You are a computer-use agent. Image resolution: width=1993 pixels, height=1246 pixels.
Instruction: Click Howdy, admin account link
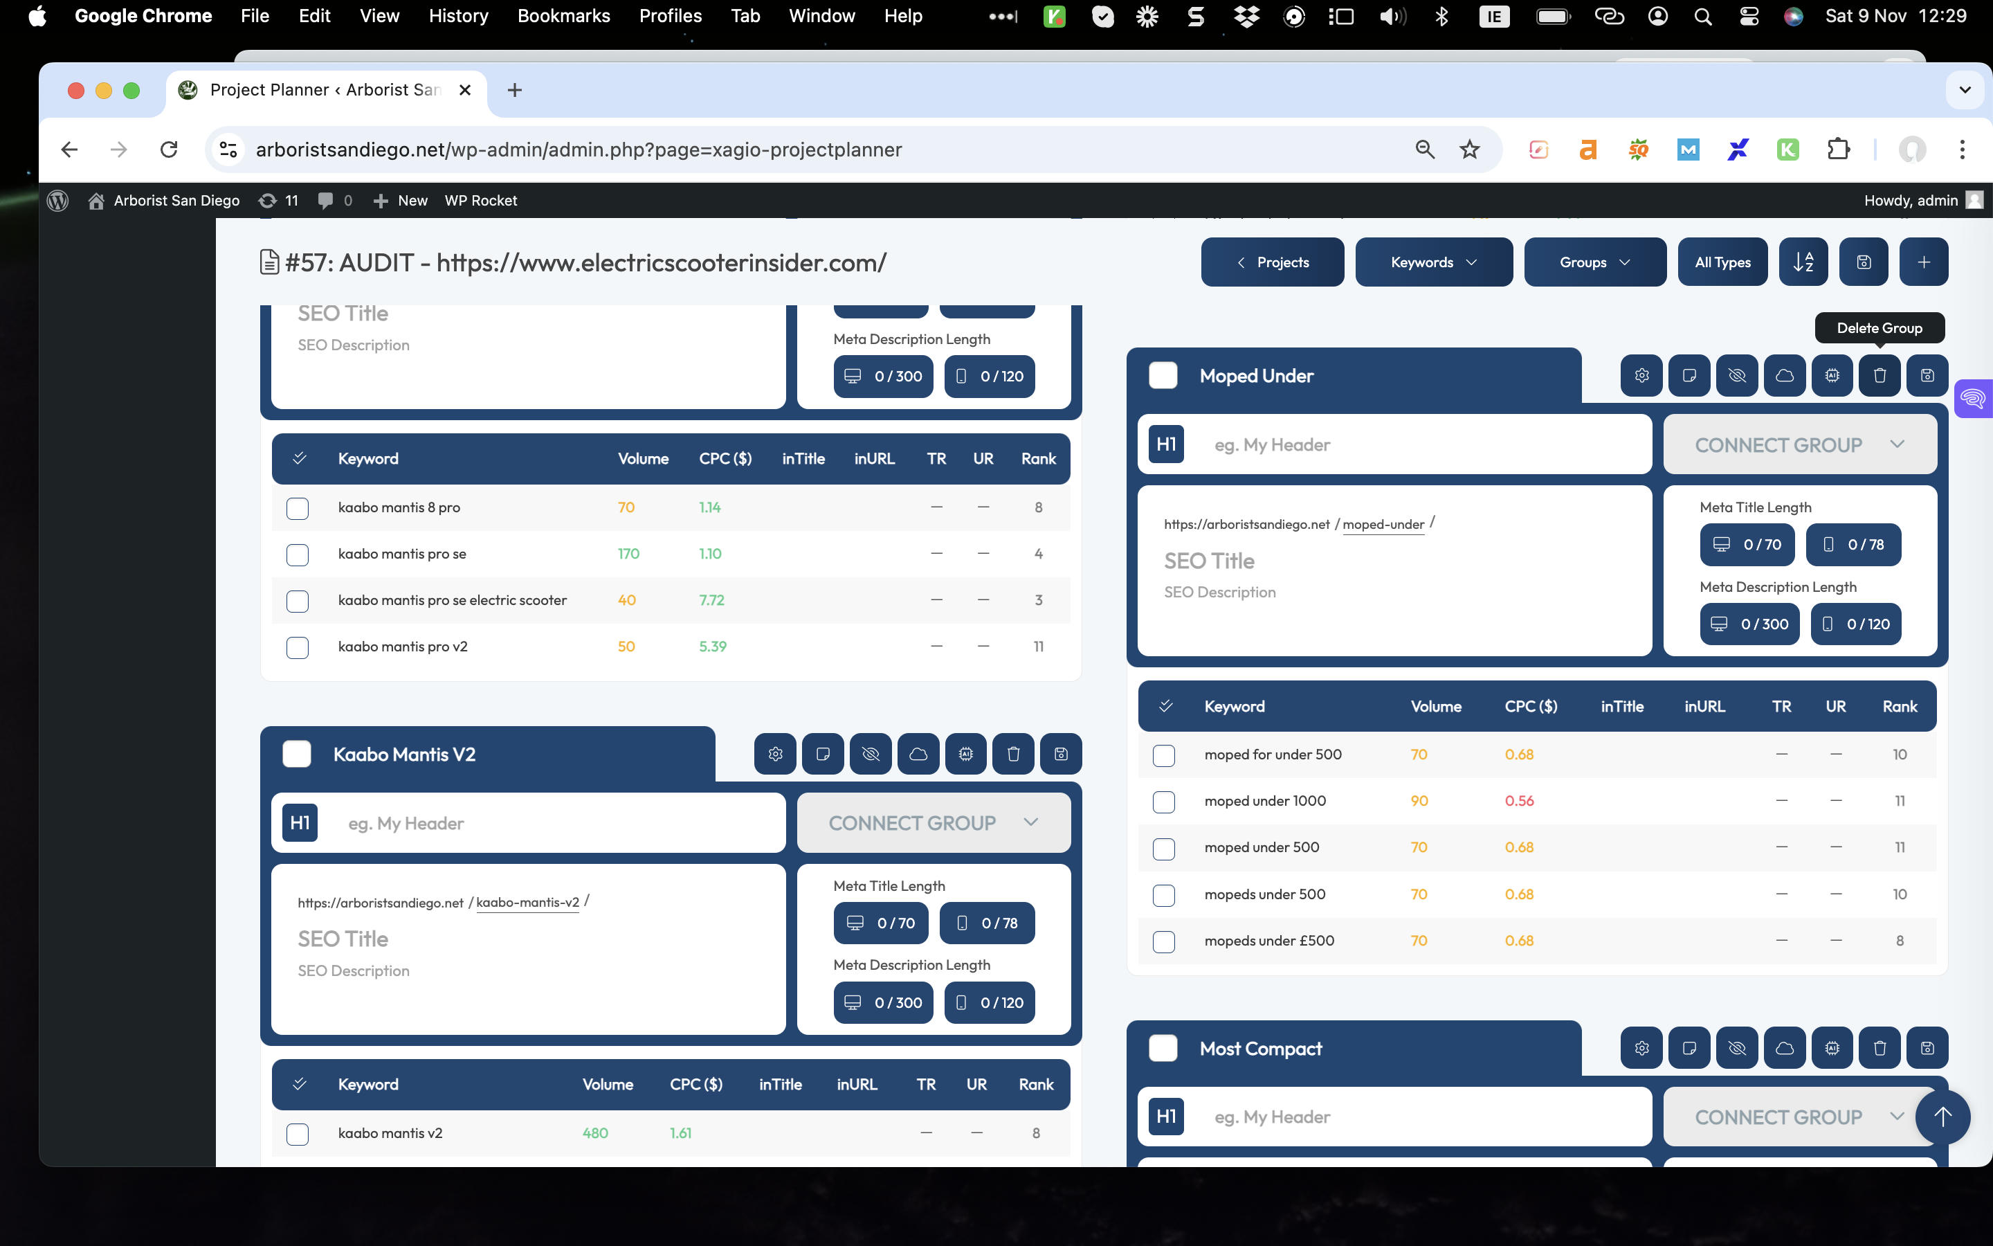click(1923, 200)
